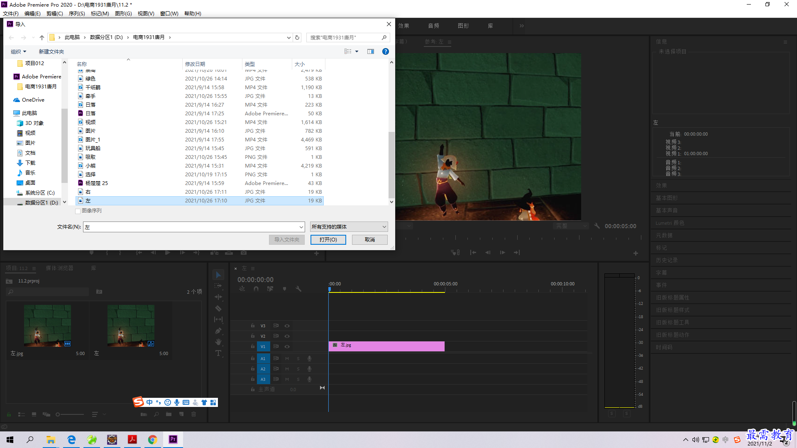
Task: Select the Hand tool
Action: (218, 342)
